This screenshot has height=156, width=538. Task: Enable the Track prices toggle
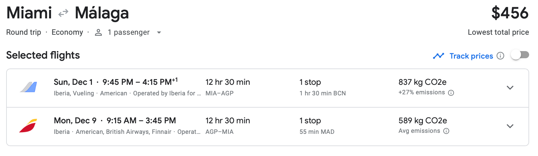pos(520,55)
